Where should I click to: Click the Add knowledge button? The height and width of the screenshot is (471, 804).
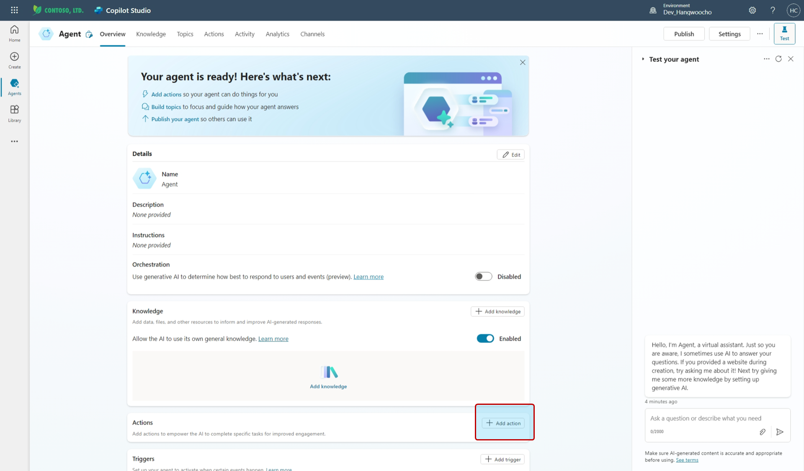(x=498, y=311)
